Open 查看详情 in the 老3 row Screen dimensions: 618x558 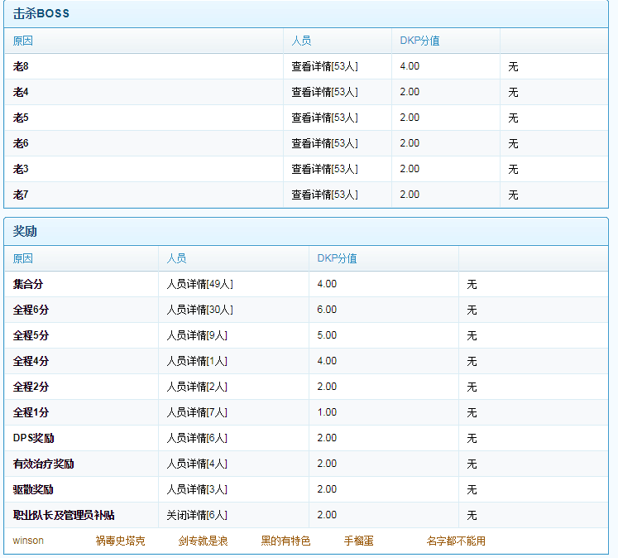324,169
